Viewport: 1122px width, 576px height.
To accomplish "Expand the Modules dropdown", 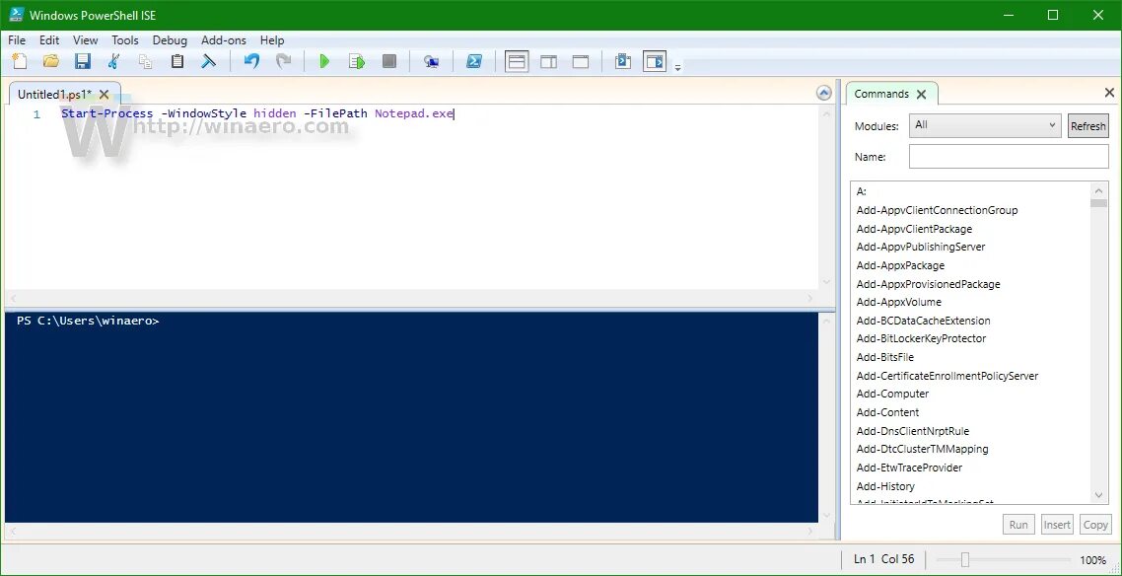I will coord(985,125).
